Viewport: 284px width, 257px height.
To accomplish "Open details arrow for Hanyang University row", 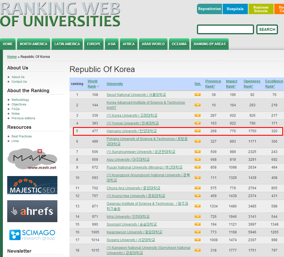I will pyautogui.click(x=198, y=131).
